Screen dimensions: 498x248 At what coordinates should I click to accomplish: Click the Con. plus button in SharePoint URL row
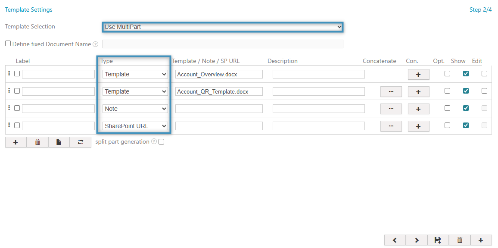coord(419,126)
